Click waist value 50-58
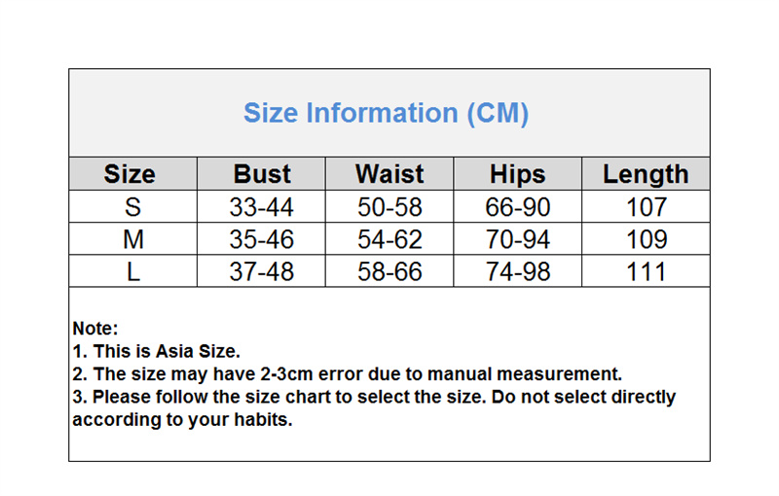Screen dimensions: 779x496 point(389,207)
